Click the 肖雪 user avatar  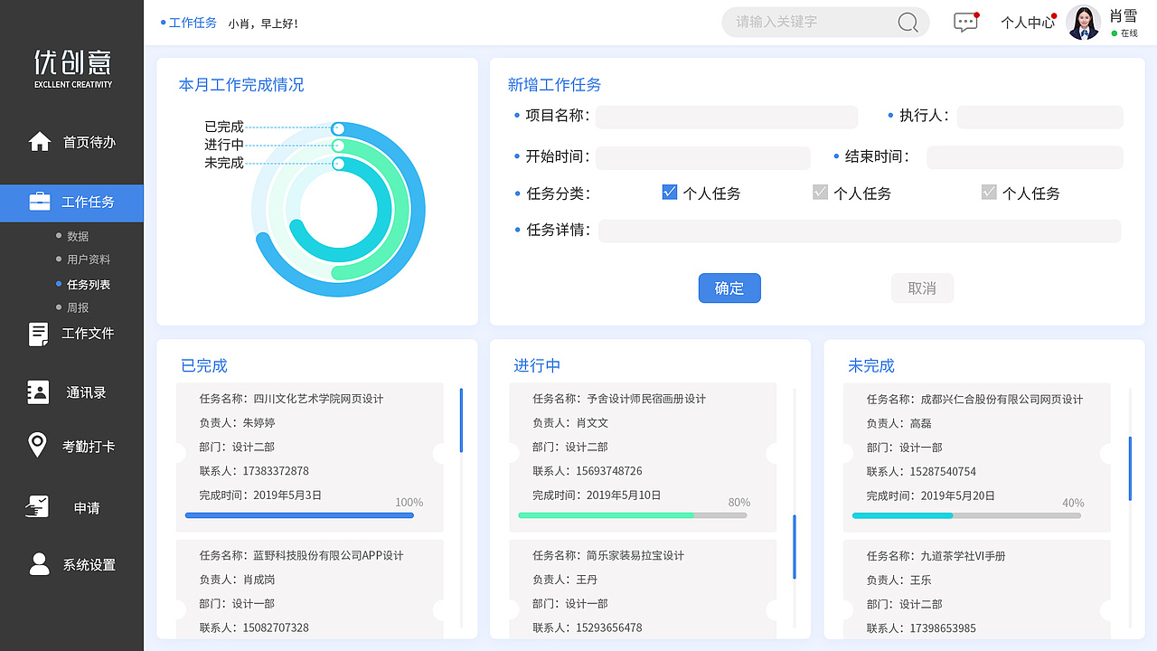click(1084, 23)
